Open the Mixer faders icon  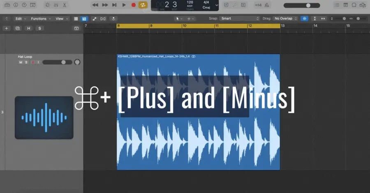click(56, 5)
